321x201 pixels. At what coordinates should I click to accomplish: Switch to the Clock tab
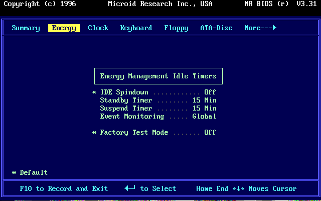pyautogui.click(x=98, y=28)
